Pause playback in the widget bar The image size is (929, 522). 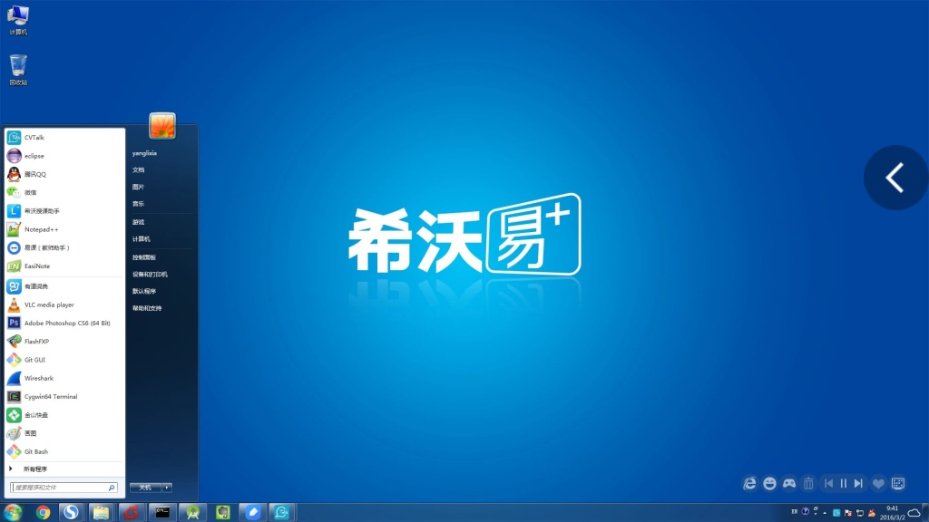[844, 484]
